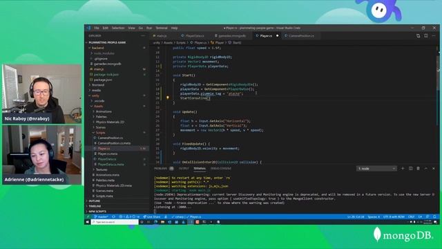442x249 pixels.
Task: Open PlayerData.cs in the explorer
Action: click(x=107, y=159)
